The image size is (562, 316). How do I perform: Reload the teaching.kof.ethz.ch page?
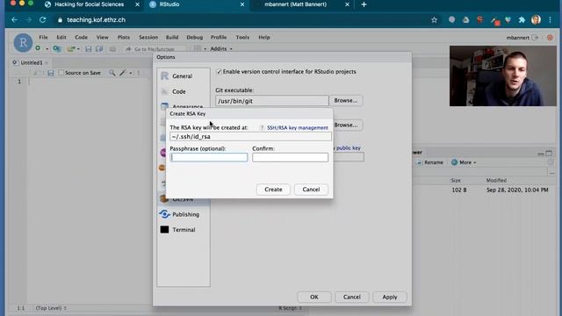pyautogui.click(x=43, y=19)
